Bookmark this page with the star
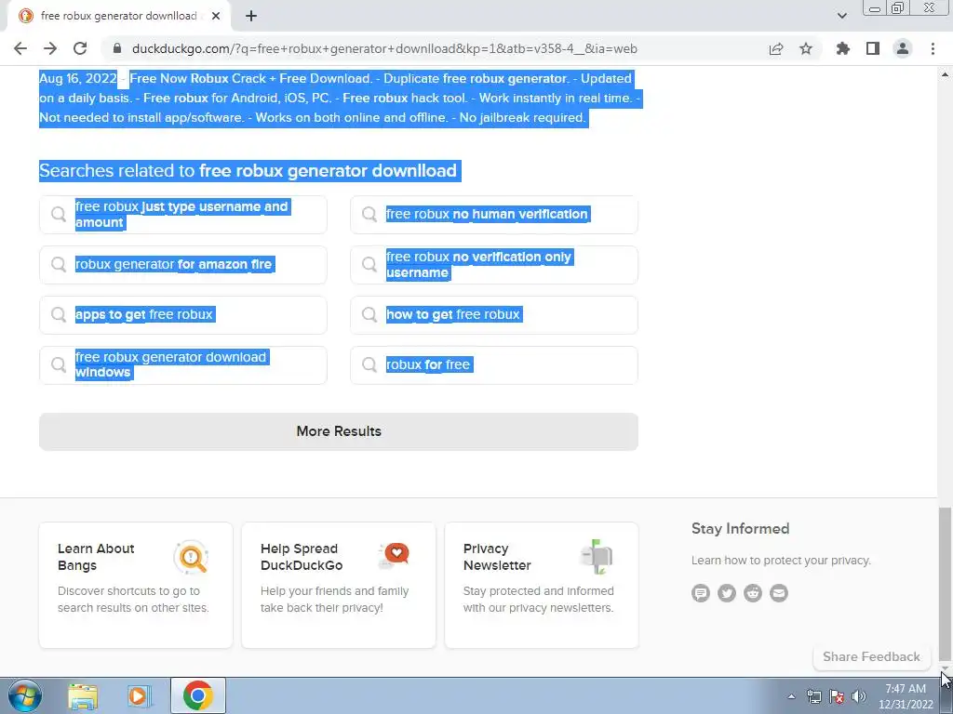Screen dimensions: 953x714 (x=806, y=48)
